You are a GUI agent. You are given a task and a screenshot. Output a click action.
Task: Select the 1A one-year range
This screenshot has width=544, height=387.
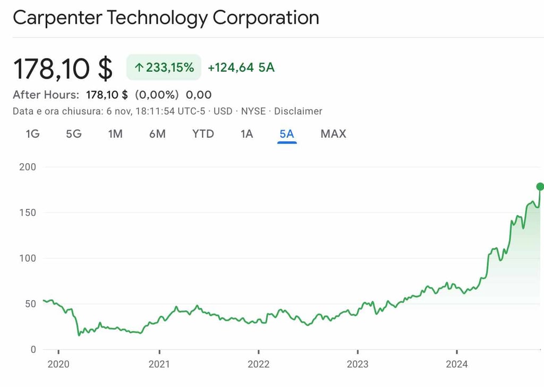(246, 134)
